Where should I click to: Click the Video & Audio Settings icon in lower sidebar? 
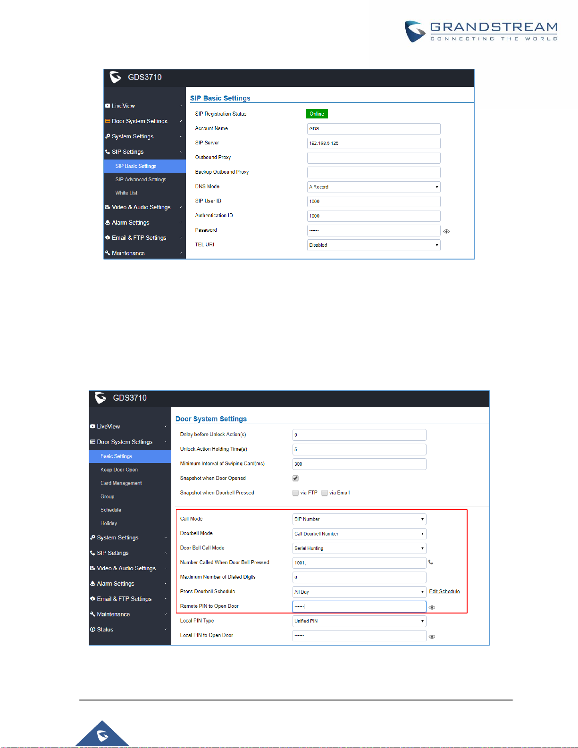click(x=93, y=568)
